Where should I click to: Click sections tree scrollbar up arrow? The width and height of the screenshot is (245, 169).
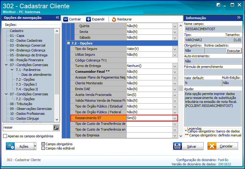click(x=57, y=31)
